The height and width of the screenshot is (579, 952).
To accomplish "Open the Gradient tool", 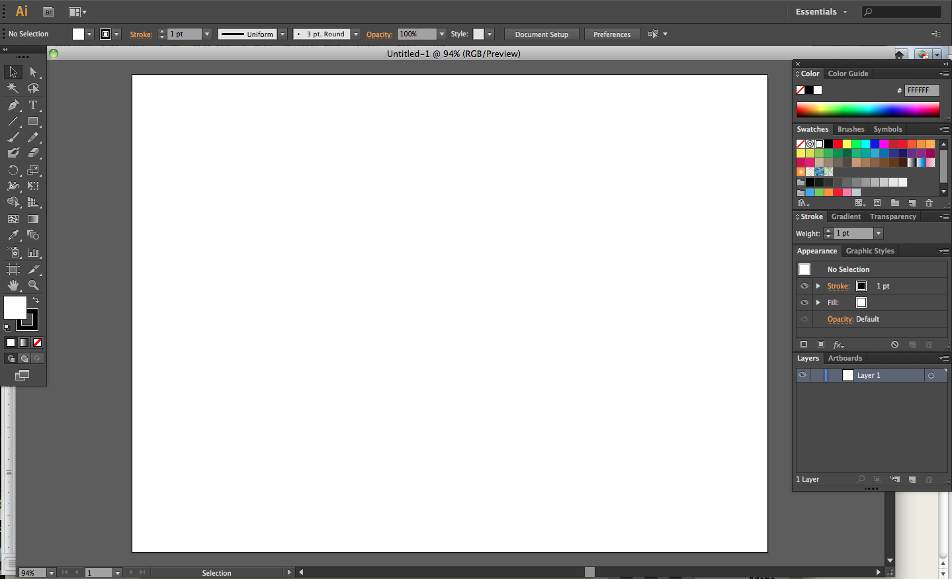I will click(x=32, y=219).
